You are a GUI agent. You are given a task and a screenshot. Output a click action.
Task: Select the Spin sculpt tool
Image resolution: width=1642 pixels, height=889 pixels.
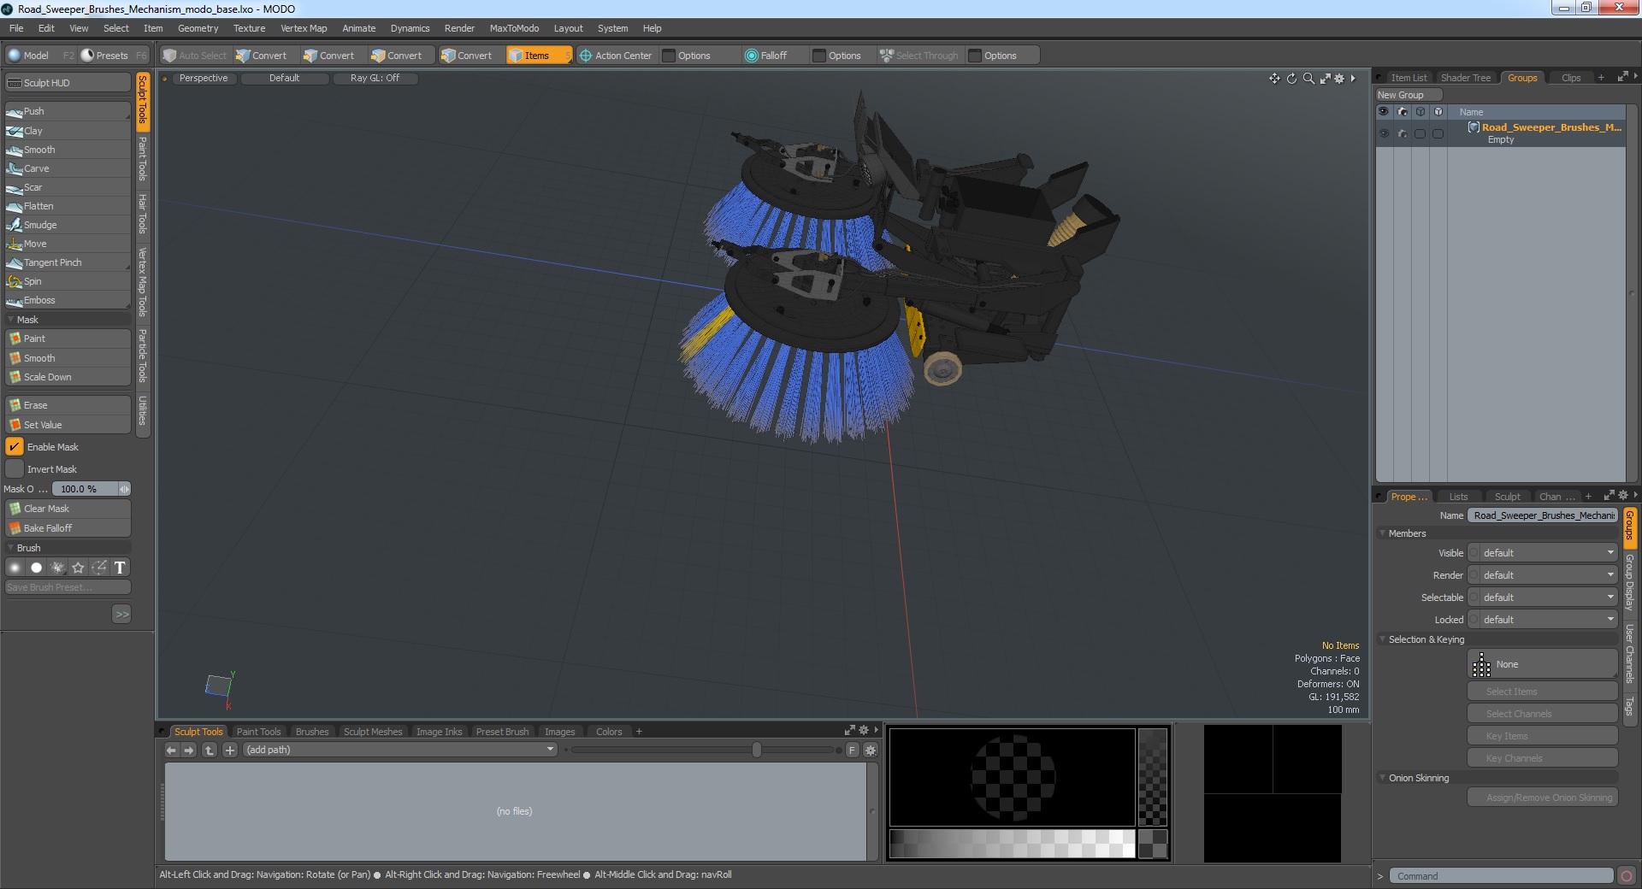[68, 281]
